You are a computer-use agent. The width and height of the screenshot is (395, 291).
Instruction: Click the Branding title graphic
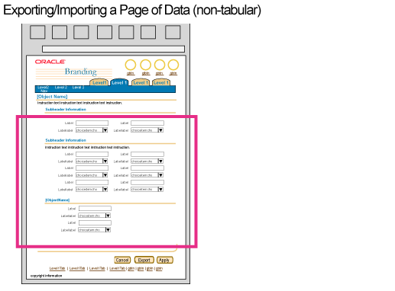point(80,72)
